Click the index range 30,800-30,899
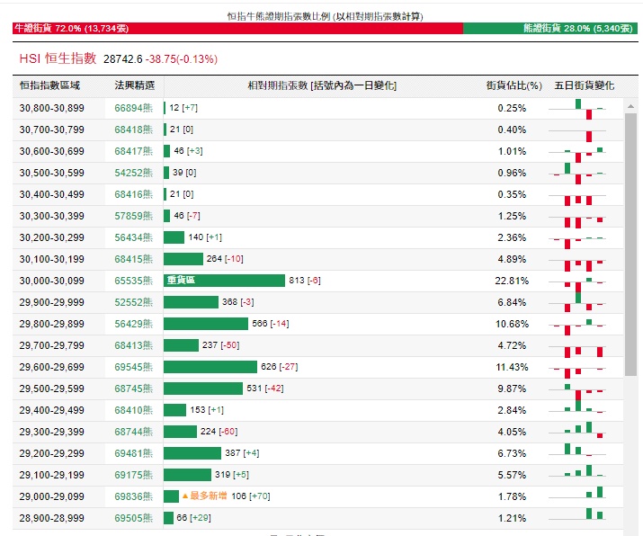Viewport: 643px width, 536px height. [51, 108]
